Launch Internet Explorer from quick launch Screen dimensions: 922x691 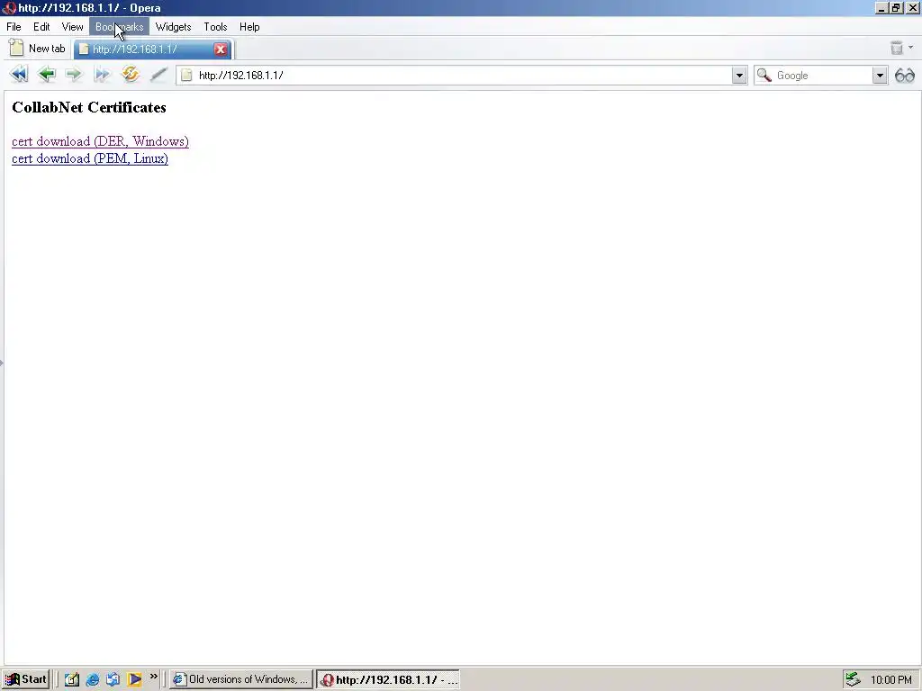[x=93, y=679]
